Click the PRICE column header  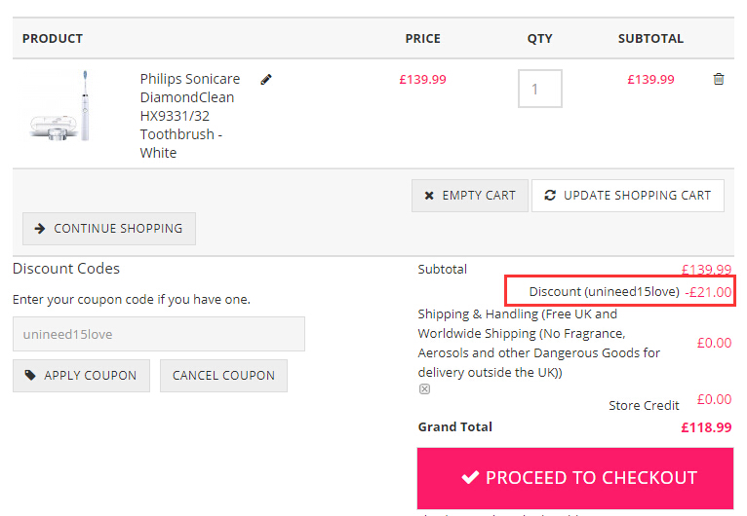coord(422,39)
